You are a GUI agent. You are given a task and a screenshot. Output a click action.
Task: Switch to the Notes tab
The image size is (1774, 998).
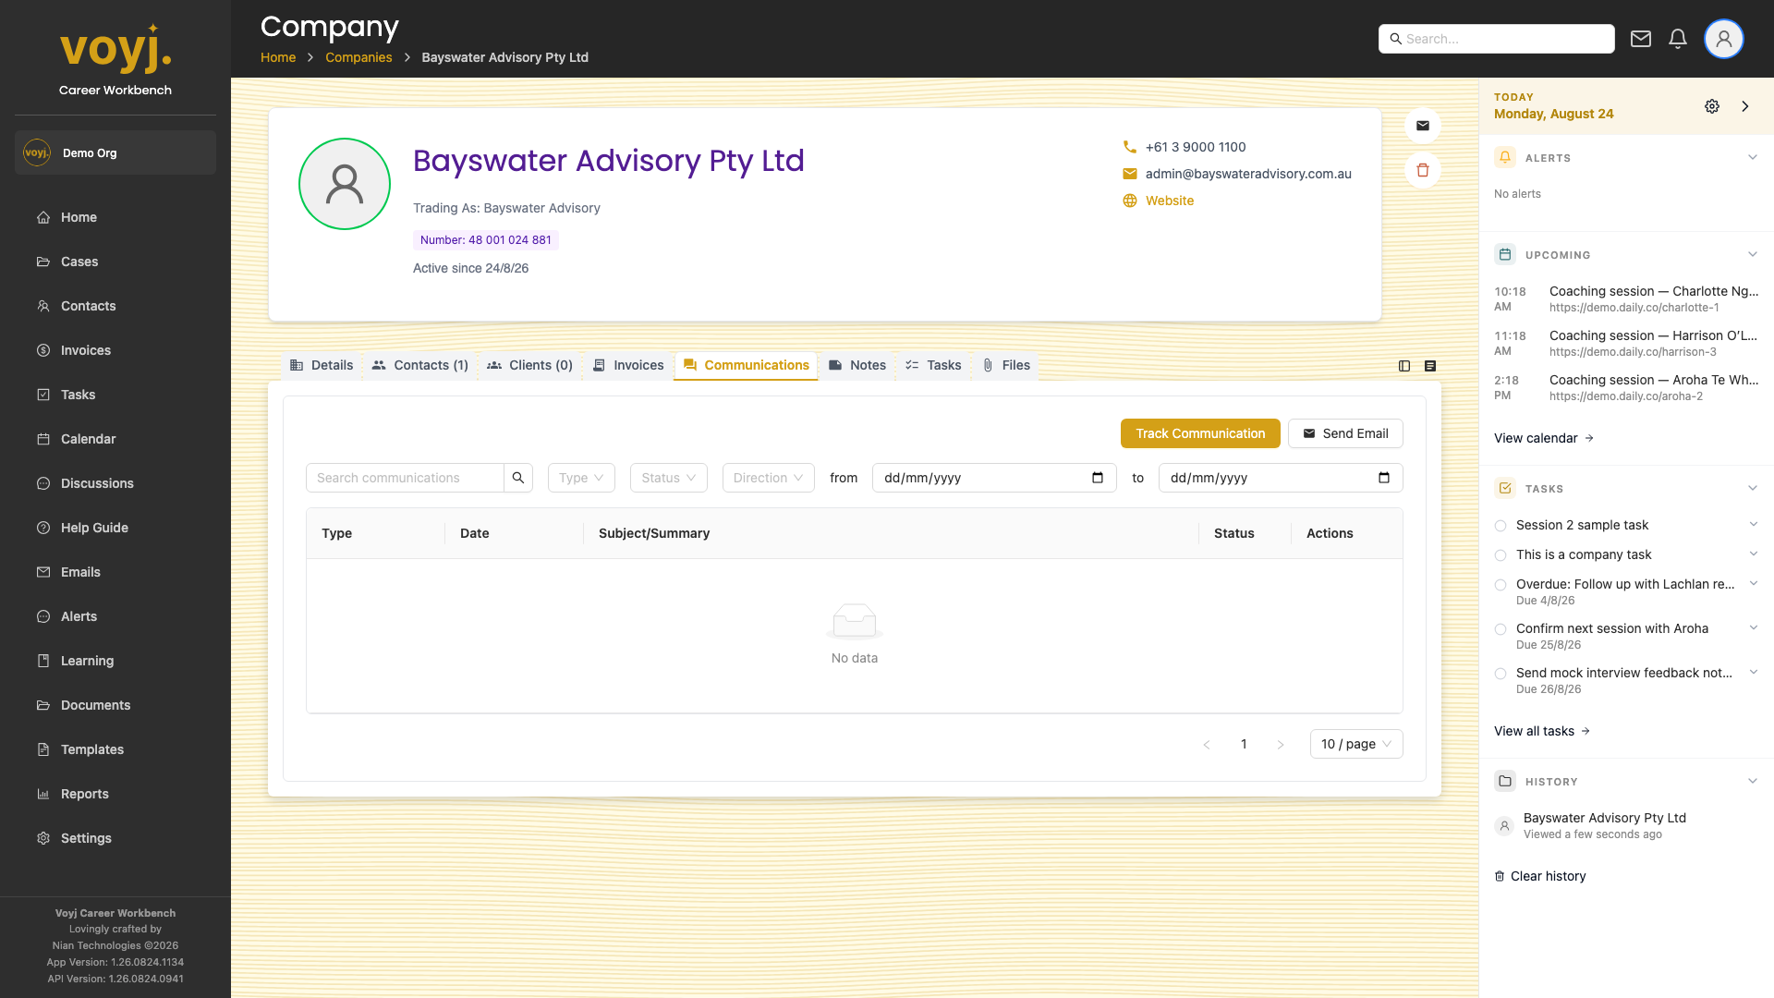point(857,365)
